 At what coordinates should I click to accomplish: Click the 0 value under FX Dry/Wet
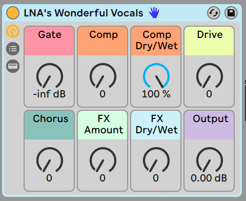click(156, 178)
